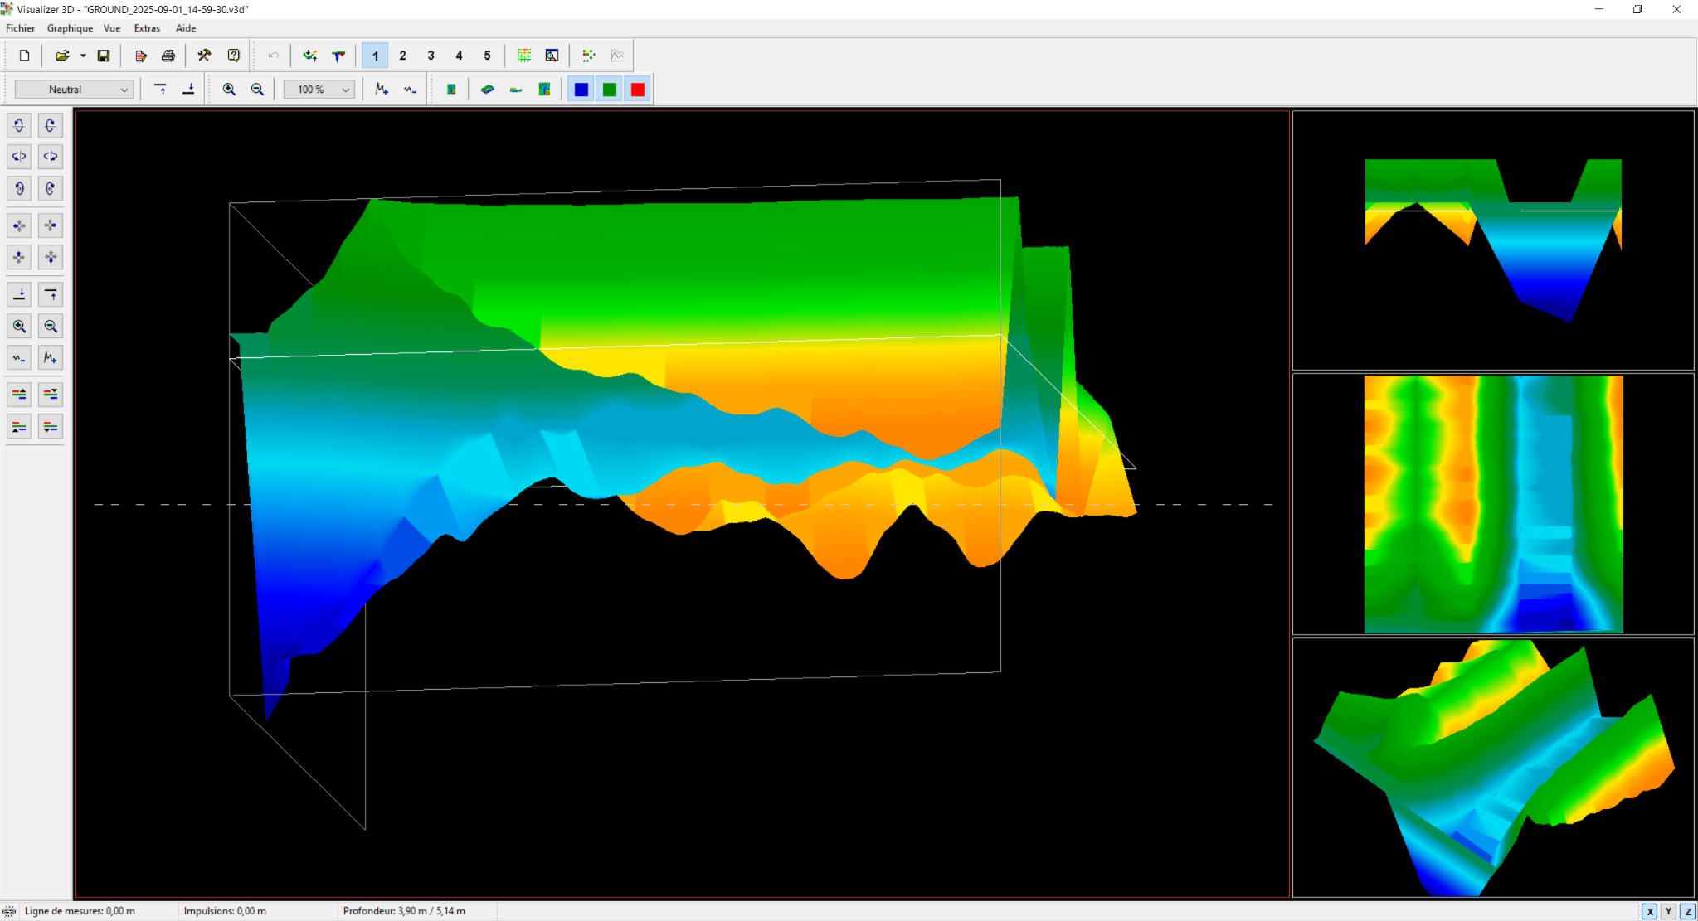The height and width of the screenshot is (921, 1698).
Task: Open preferences with hammer tools icon
Action: (204, 56)
